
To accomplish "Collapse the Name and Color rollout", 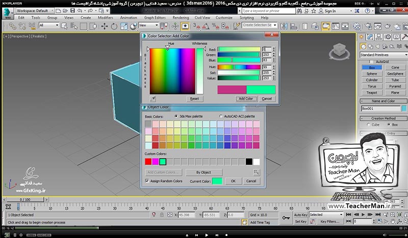I will [384, 101].
